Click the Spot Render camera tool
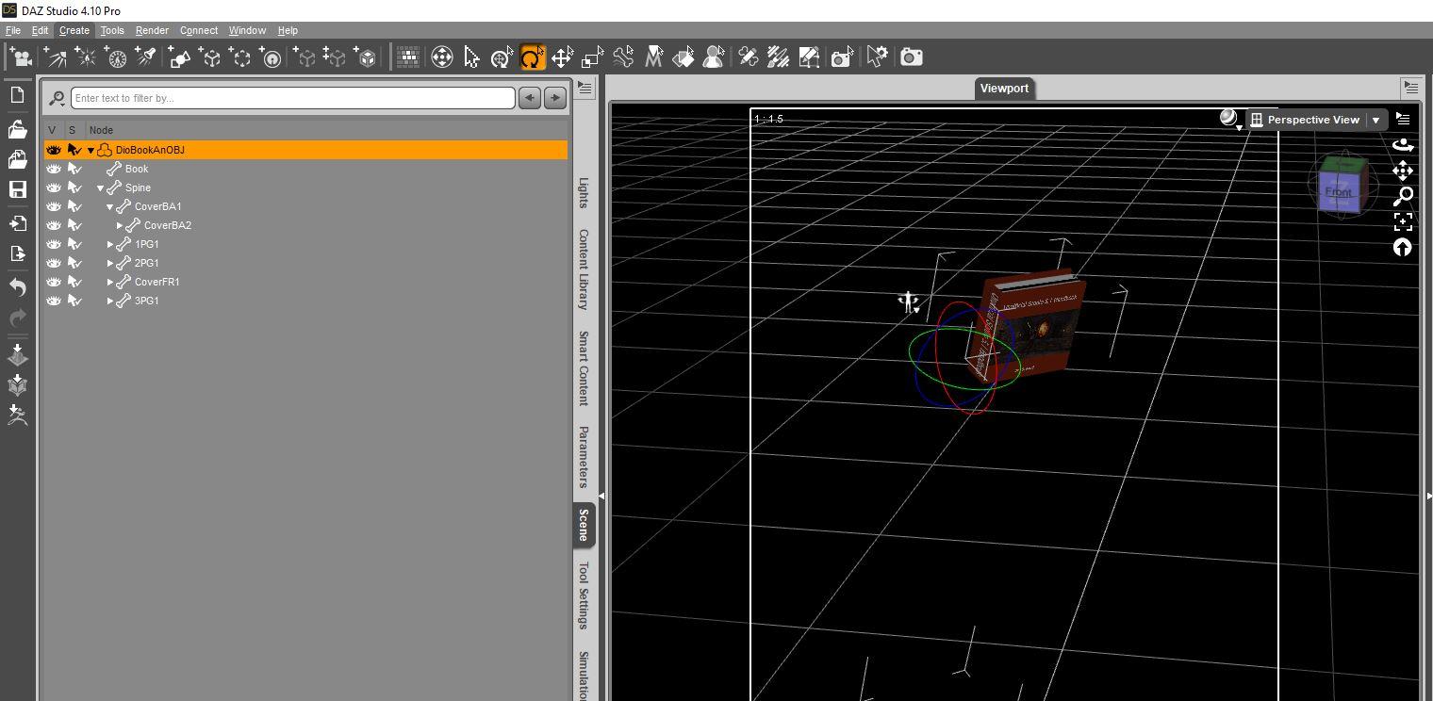The width and height of the screenshot is (1433, 701). (842, 57)
